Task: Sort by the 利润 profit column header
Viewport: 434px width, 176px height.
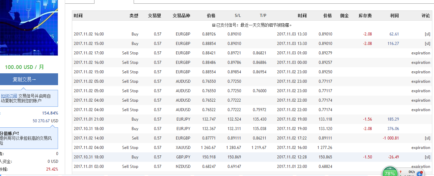Action: (x=394, y=16)
